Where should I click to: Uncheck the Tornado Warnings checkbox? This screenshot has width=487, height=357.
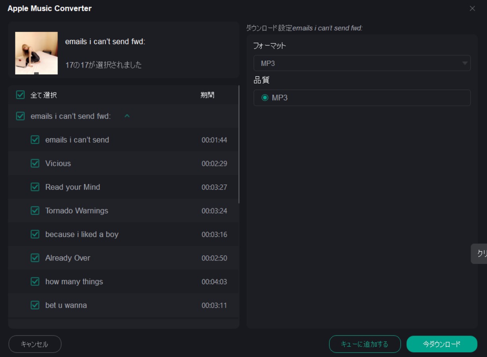35,211
